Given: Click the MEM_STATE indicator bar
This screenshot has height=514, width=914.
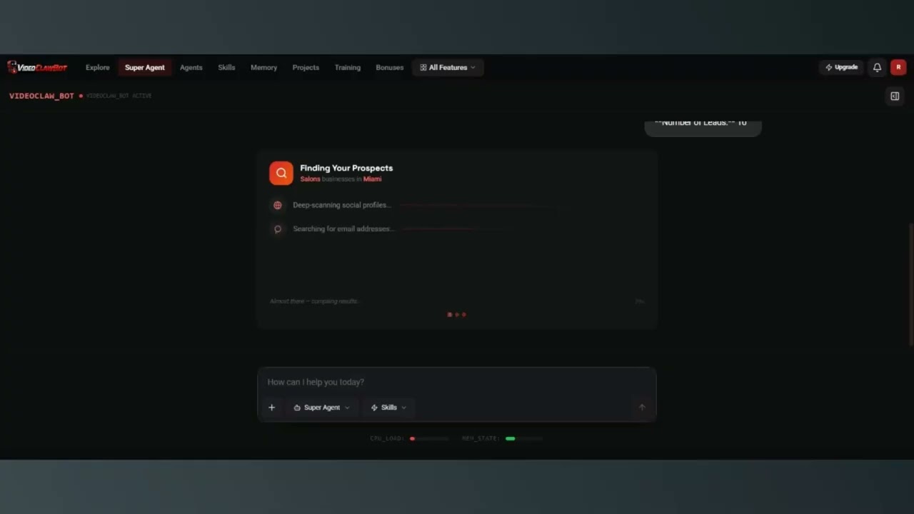Looking at the screenshot, I should click(x=524, y=438).
